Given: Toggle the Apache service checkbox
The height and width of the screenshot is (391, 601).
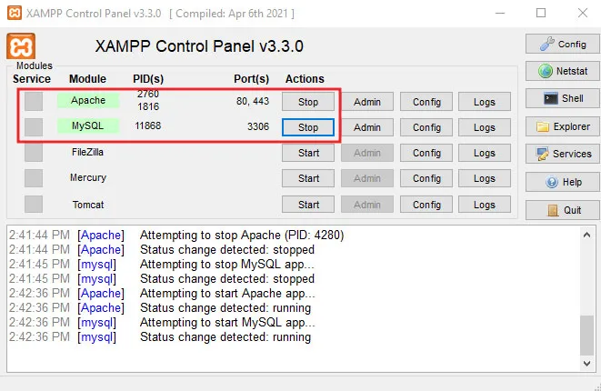Looking at the screenshot, I should tap(34, 102).
